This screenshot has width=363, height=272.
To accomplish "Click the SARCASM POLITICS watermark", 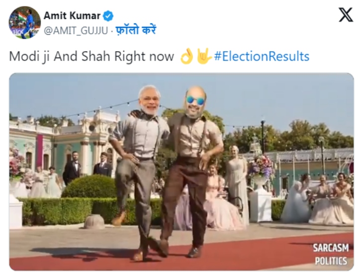I will point(331,254).
